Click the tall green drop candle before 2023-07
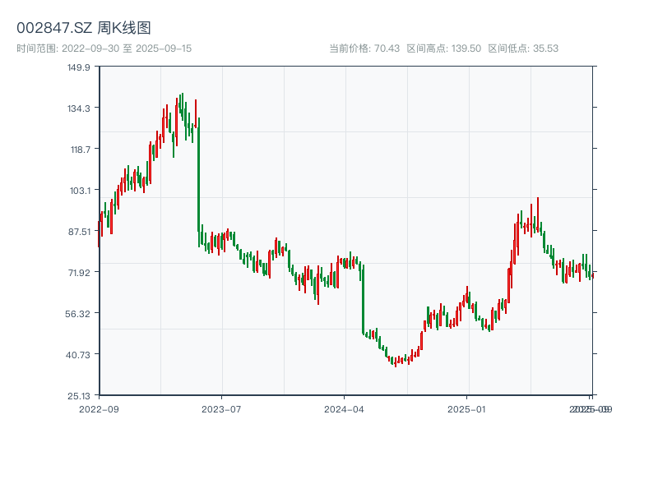Image resolution: width=658 pixels, height=493 pixels. pyautogui.click(x=198, y=181)
